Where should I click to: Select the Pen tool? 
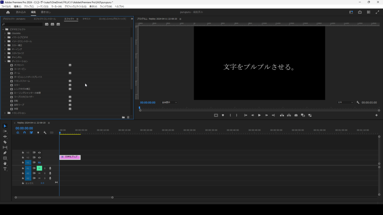(x=5, y=153)
